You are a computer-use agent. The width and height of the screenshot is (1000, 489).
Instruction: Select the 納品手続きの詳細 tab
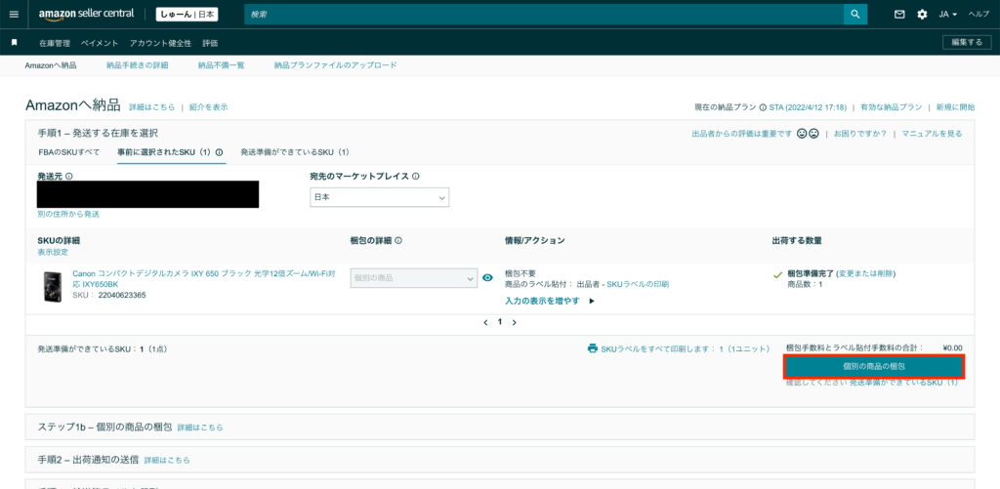pyautogui.click(x=137, y=65)
